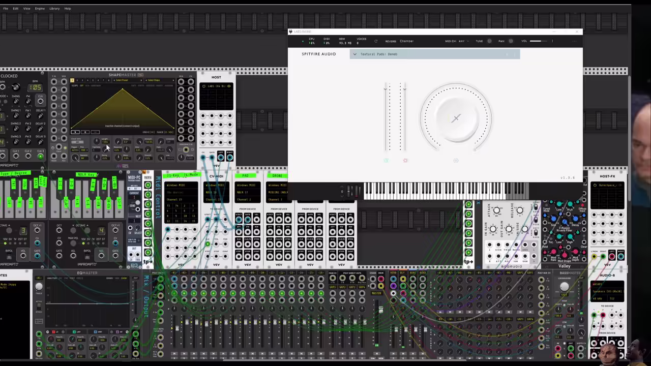Click the Tune knob in LABS
Image resolution: width=651 pixels, height=366 pixels.
point(490,41)
